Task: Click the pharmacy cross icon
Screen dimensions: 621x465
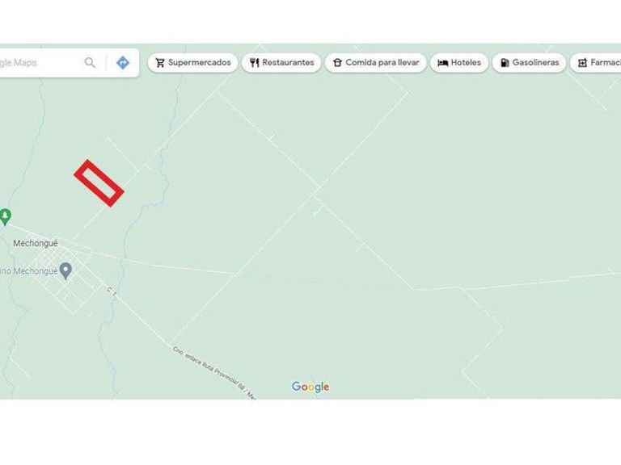Action: point(582,63)
